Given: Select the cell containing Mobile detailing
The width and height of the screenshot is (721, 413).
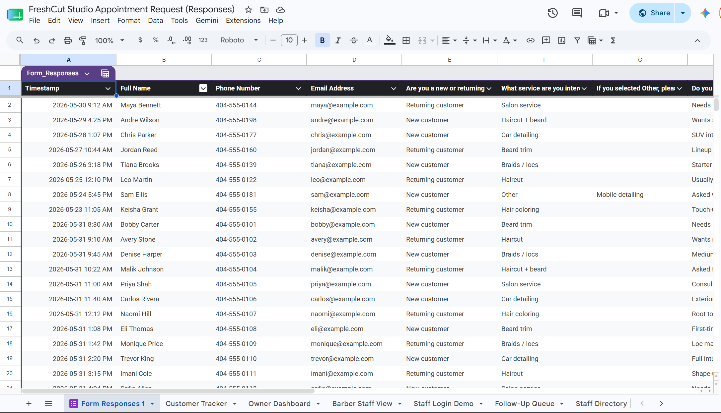Looking at the screenshot, I should pyautogui.click(x=640, y=195).
